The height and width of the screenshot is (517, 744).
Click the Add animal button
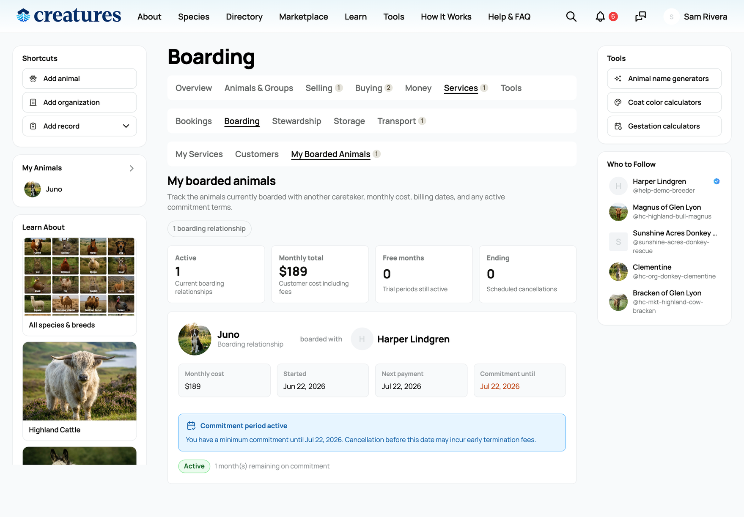point(80,79)
